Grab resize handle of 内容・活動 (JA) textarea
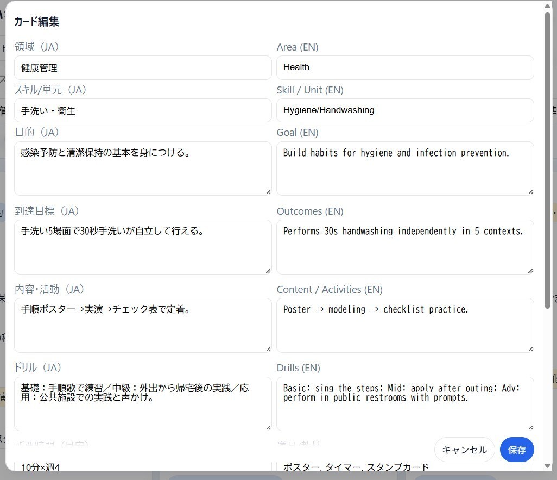 tap(268, 350)
